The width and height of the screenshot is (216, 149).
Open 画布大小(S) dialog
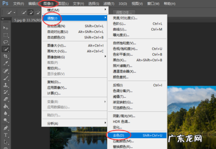[x=75, y=51]
